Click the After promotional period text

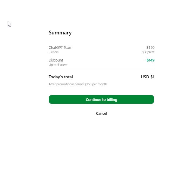pyautogui.click(x=66, y=84)
